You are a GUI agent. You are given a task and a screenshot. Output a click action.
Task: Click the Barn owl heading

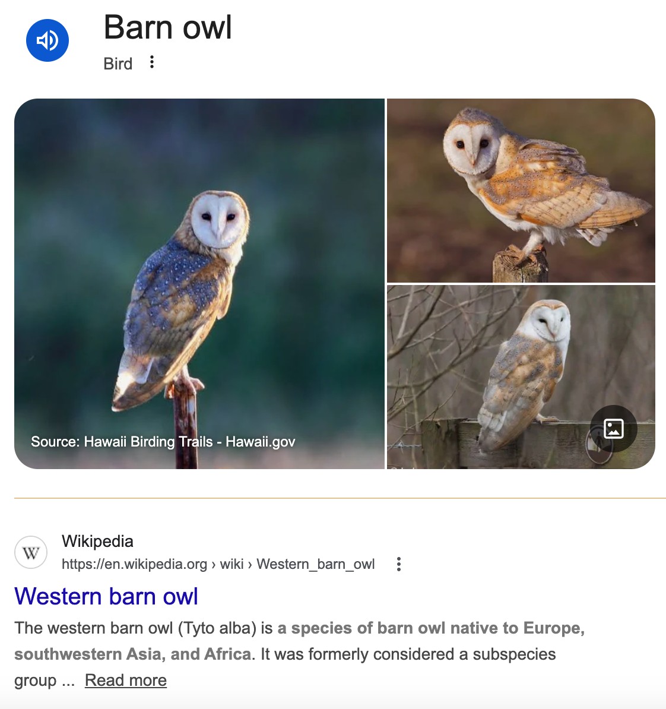point(168,27)
